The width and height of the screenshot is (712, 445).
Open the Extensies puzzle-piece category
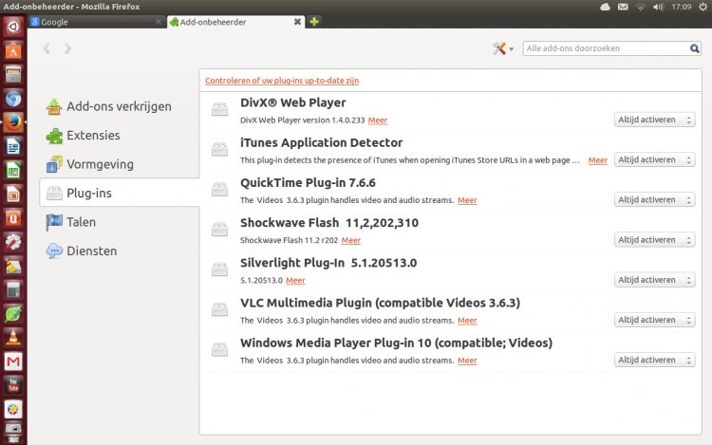coord(93,136)
